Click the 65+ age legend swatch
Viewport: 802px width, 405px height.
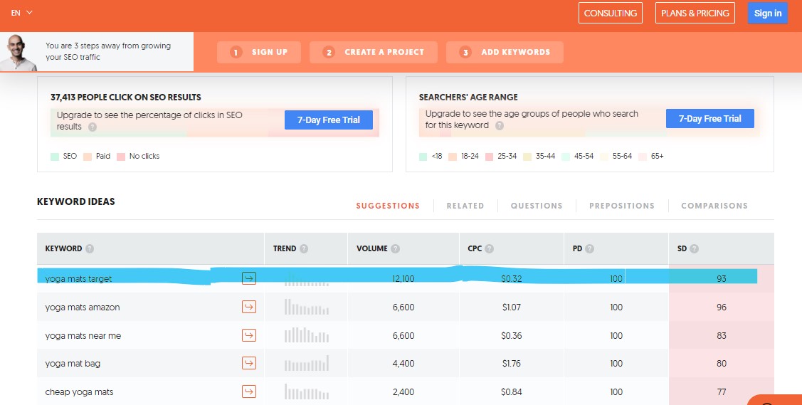[643, 157]
